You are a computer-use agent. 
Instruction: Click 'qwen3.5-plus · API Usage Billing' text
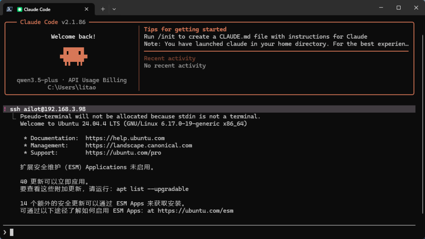72,80
